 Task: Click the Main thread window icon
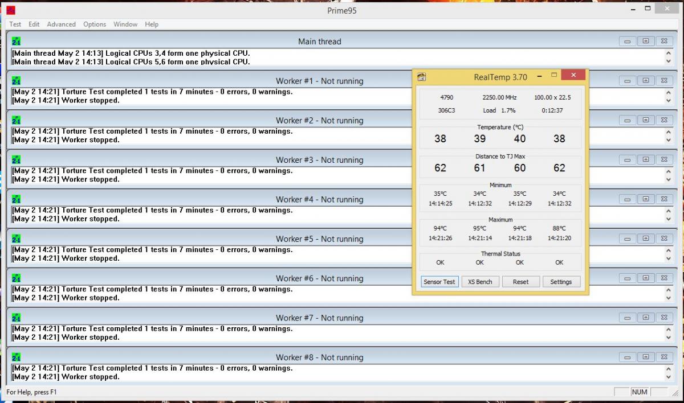pos(17,42)
